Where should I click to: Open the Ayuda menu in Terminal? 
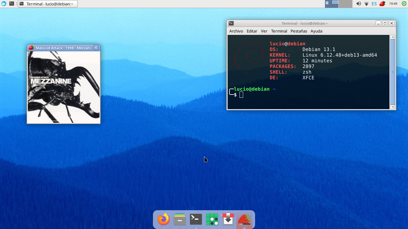[316, 31]
